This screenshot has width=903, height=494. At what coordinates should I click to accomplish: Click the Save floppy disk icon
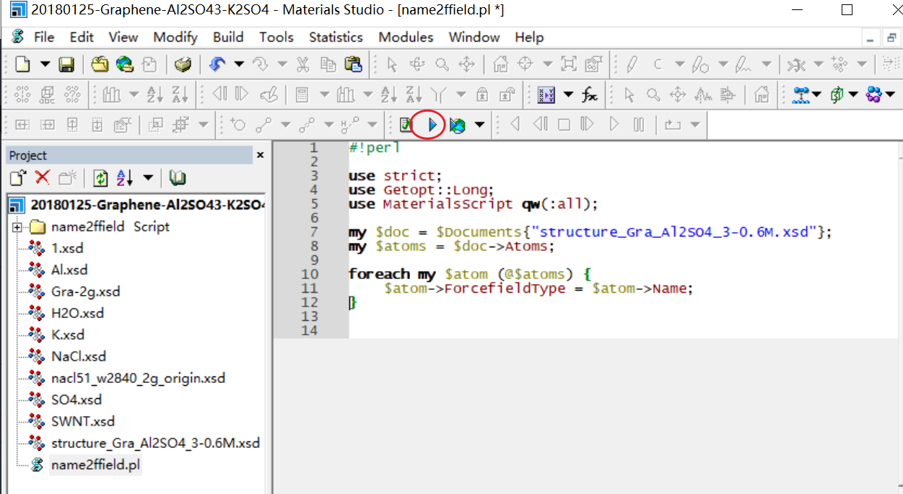(66, 65)
